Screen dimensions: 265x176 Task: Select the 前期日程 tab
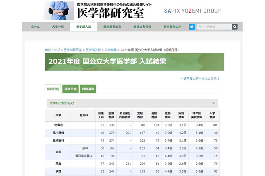click(x=53, y=89)
